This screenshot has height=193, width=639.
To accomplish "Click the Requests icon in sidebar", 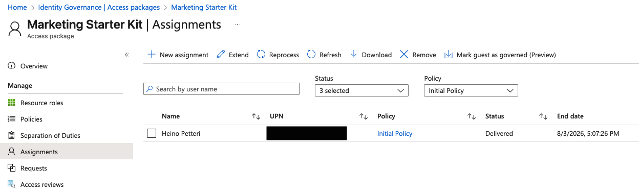I will (x=12, y=168).
